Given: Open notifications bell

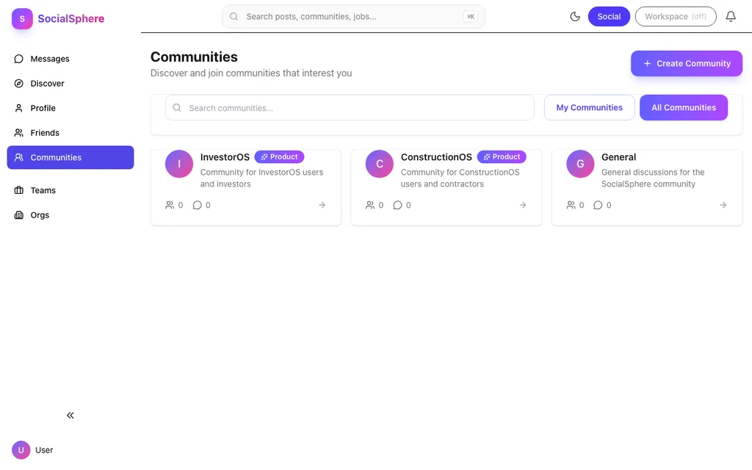Looking at the screenshot, I should pos(731,17).
